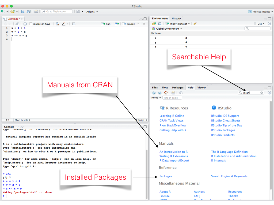The image size is (274, 205).
Task: Go back in Help pane history
Action: point(154,93)
